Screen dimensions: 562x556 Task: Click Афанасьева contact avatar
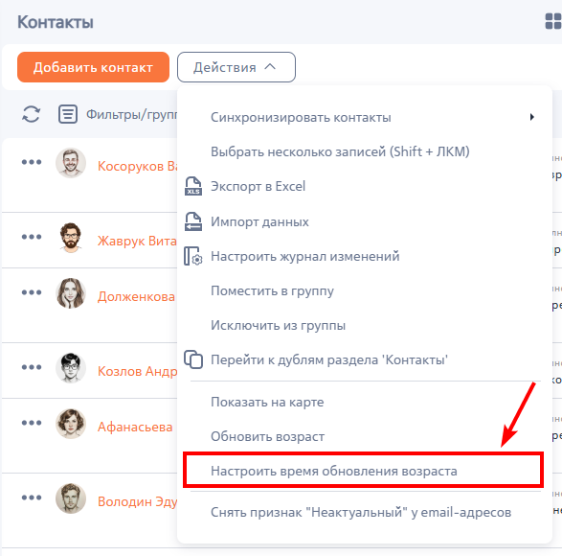tap(71, 423)
